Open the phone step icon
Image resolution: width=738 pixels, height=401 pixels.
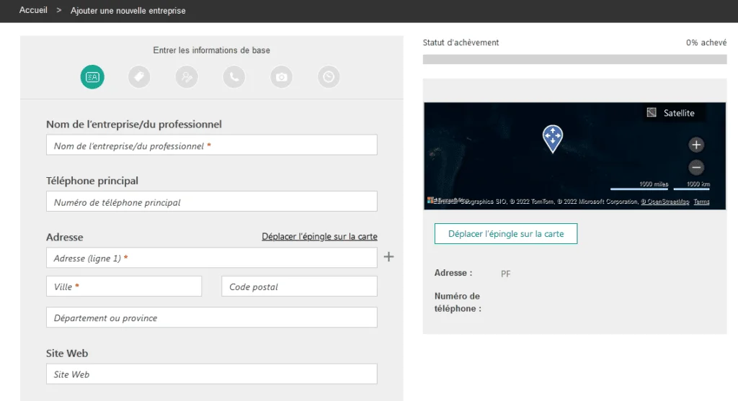pos(234,76)
